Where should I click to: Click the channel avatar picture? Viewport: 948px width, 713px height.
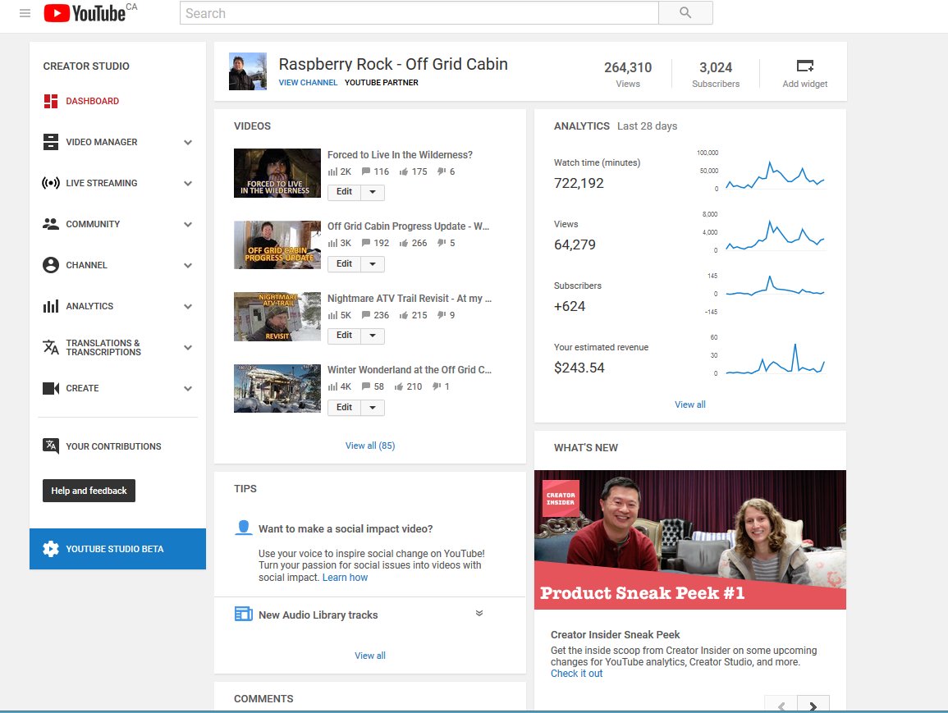coord(248,71)
